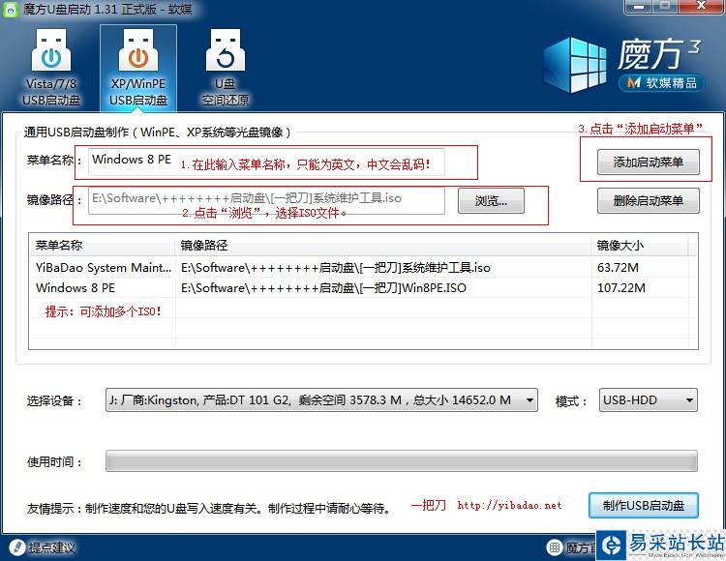Viewport: 726px width, 561px height.
Task: Click the app icon in the title bar
Action: click(x=11, y=10)
